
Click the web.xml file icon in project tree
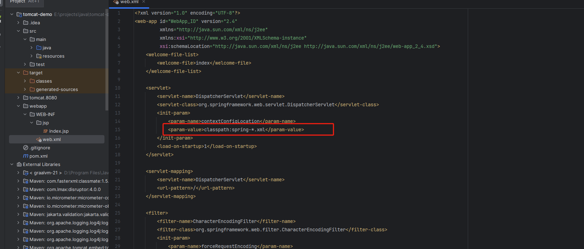point(39,140)
